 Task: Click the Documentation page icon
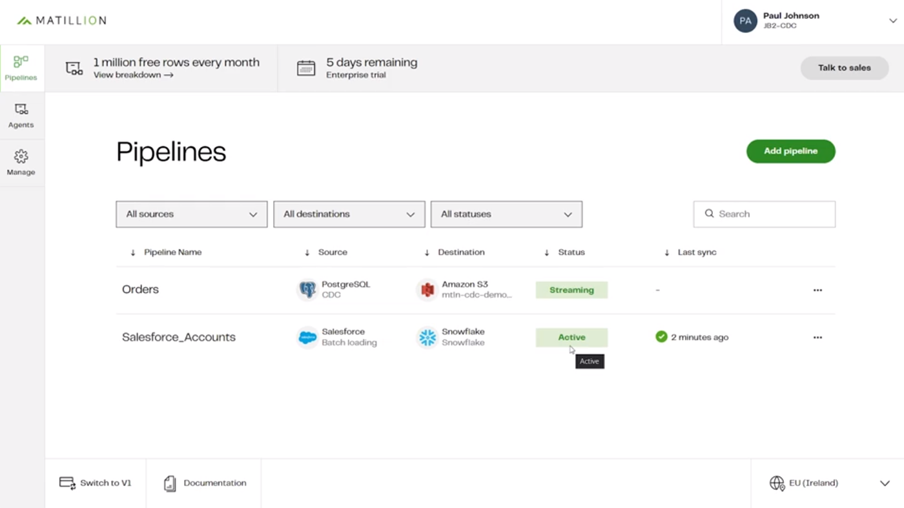(170, 483)
